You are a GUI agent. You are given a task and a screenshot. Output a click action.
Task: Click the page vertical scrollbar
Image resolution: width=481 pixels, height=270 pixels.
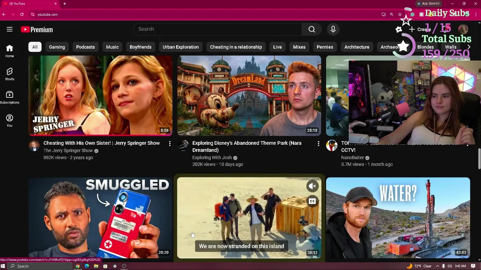click(479, 158)
